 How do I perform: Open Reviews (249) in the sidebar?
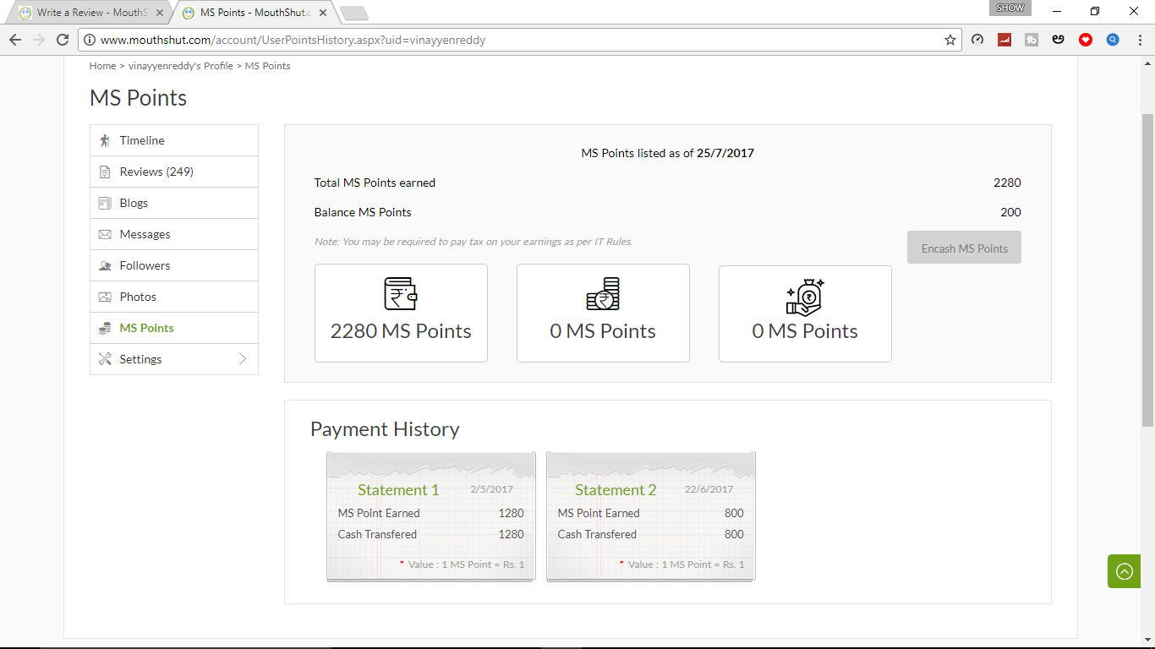point(156,172)
